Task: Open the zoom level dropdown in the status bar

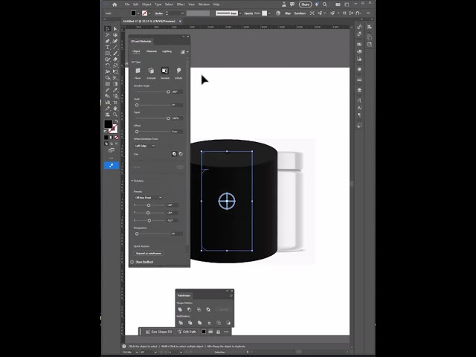Action: 137,352
